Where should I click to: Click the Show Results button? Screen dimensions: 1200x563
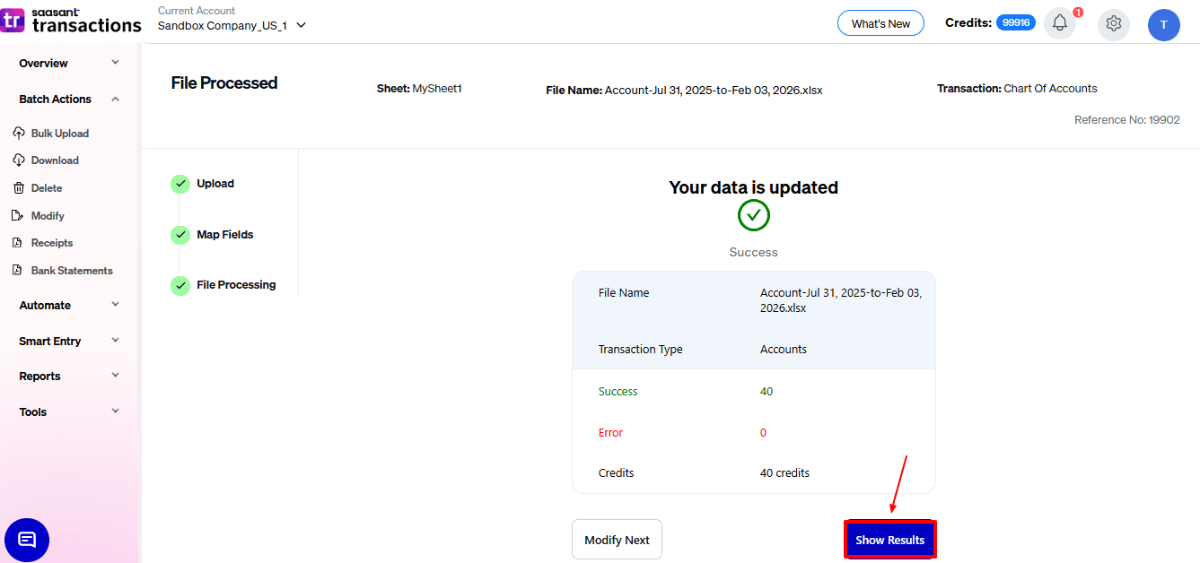click(x=889, y=539)
